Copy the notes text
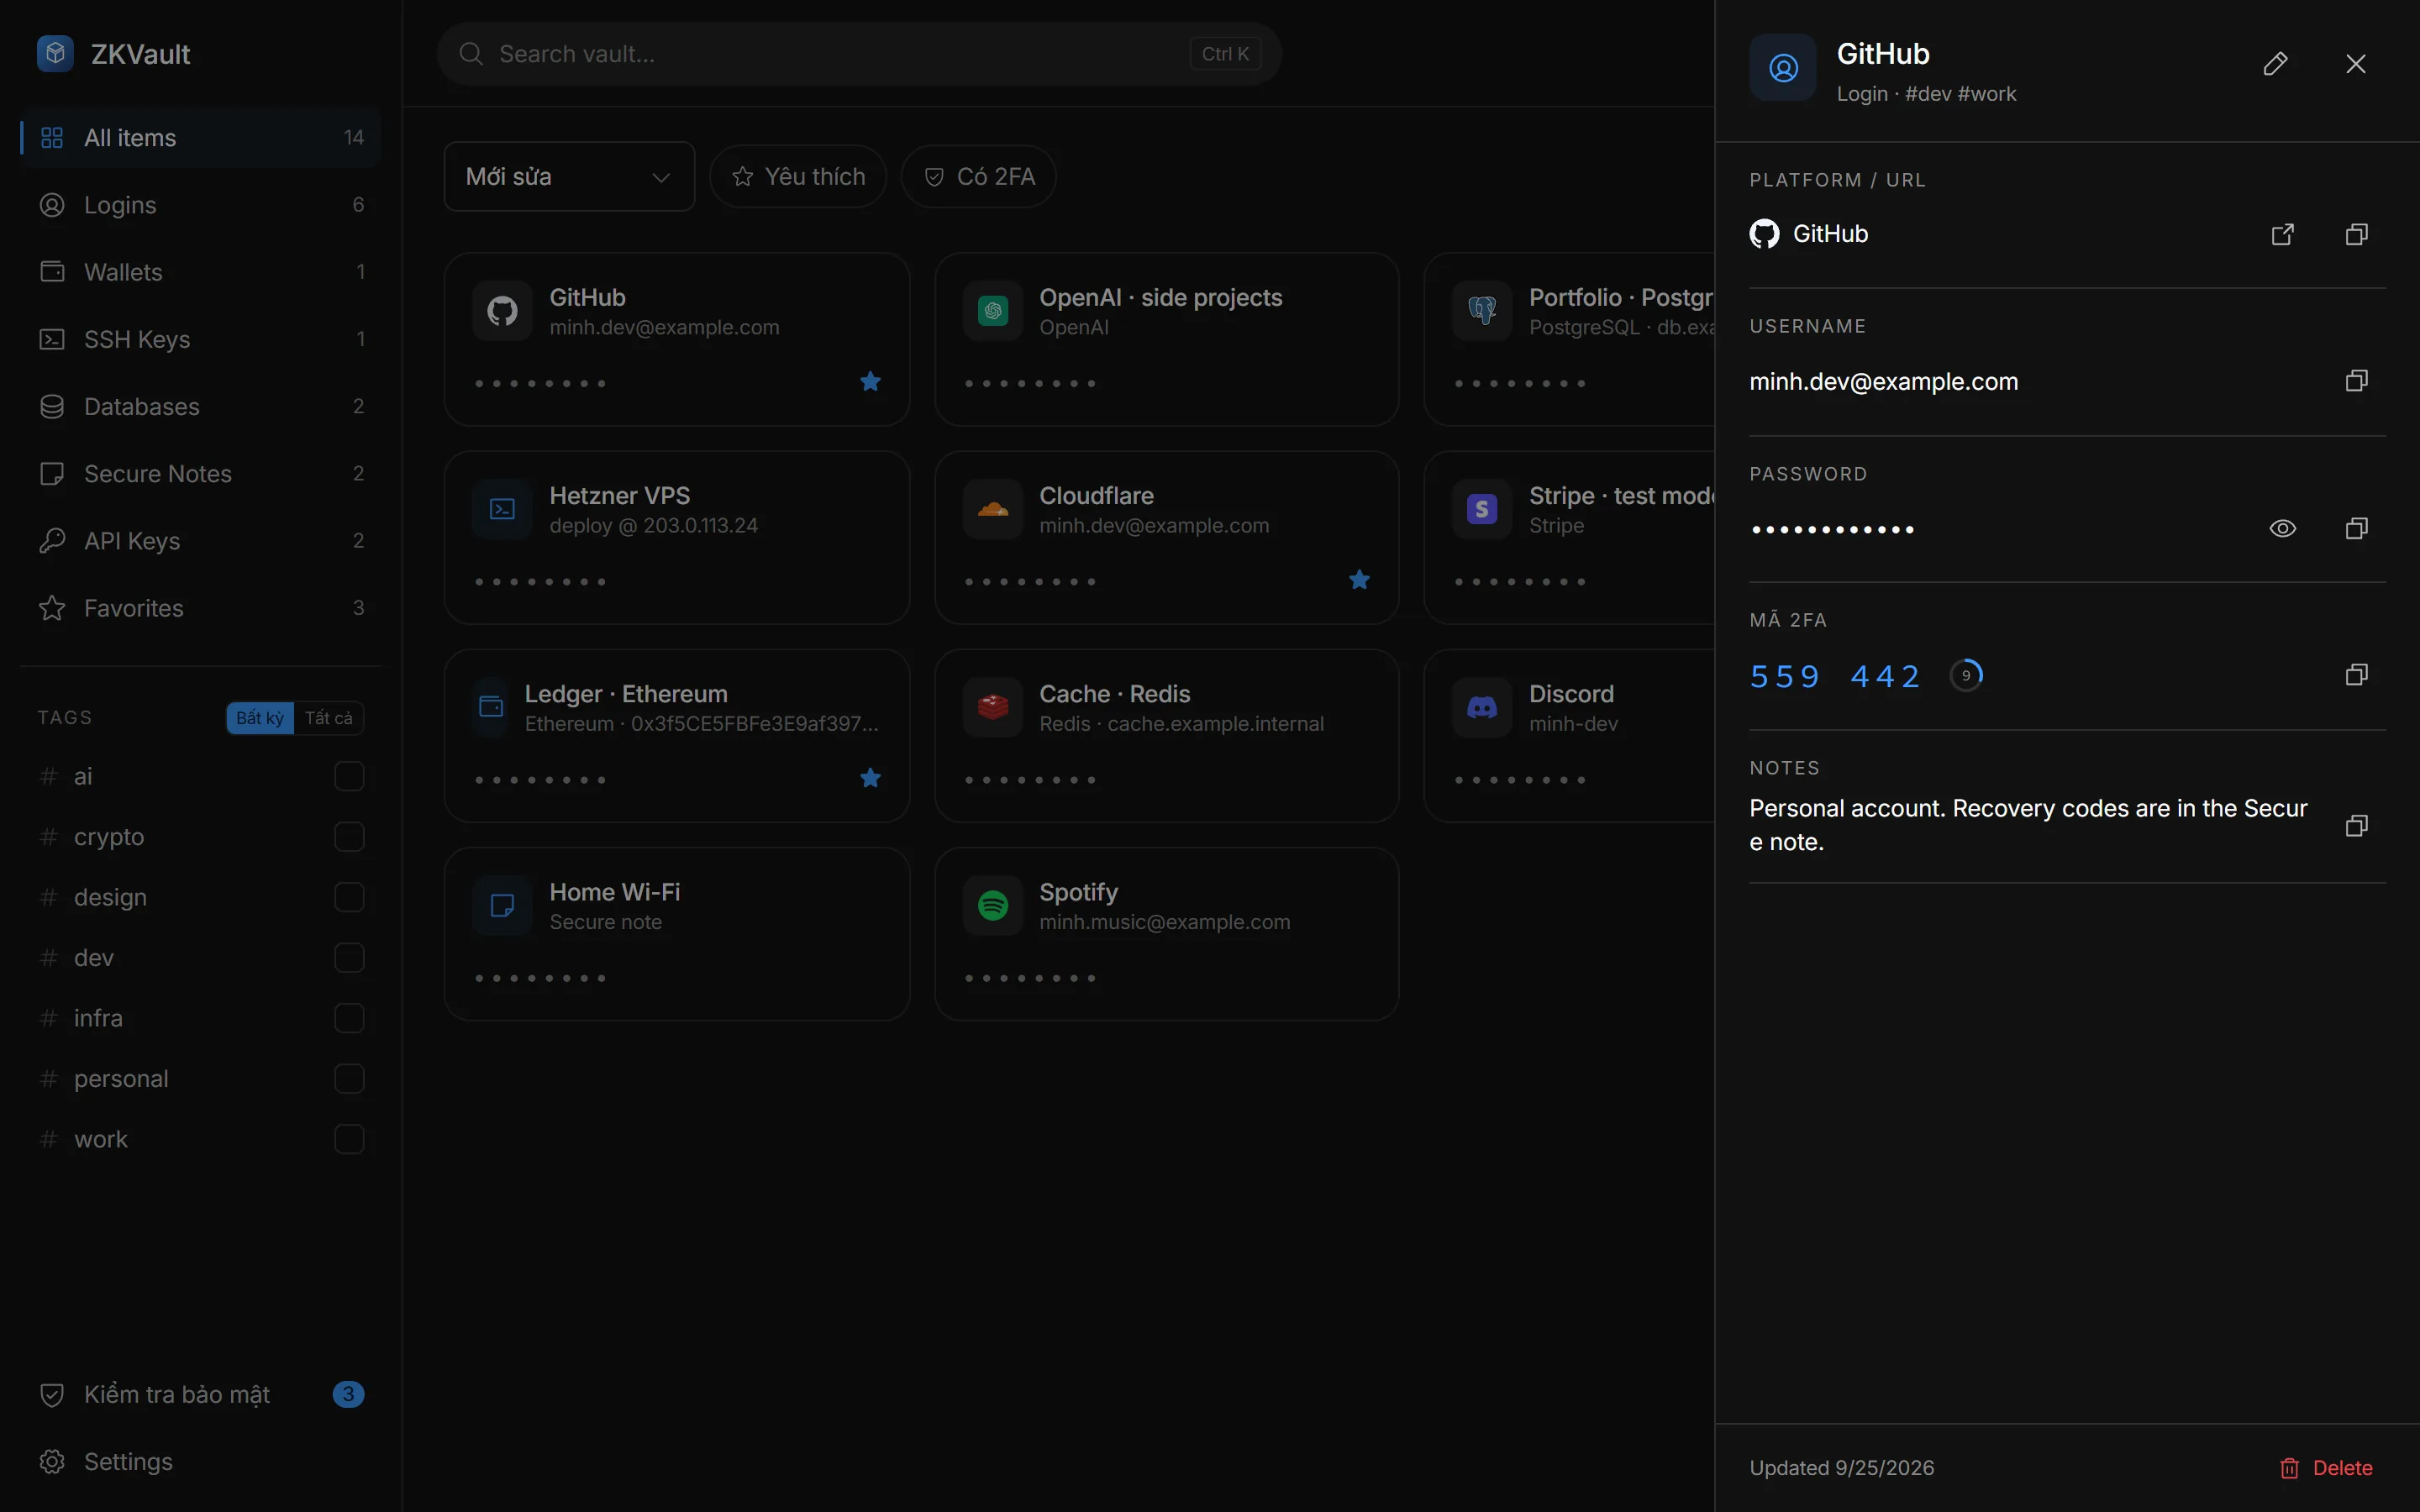Image resolution: width=2420 pixels, height=1512 pixels. tap(2356, 825)
